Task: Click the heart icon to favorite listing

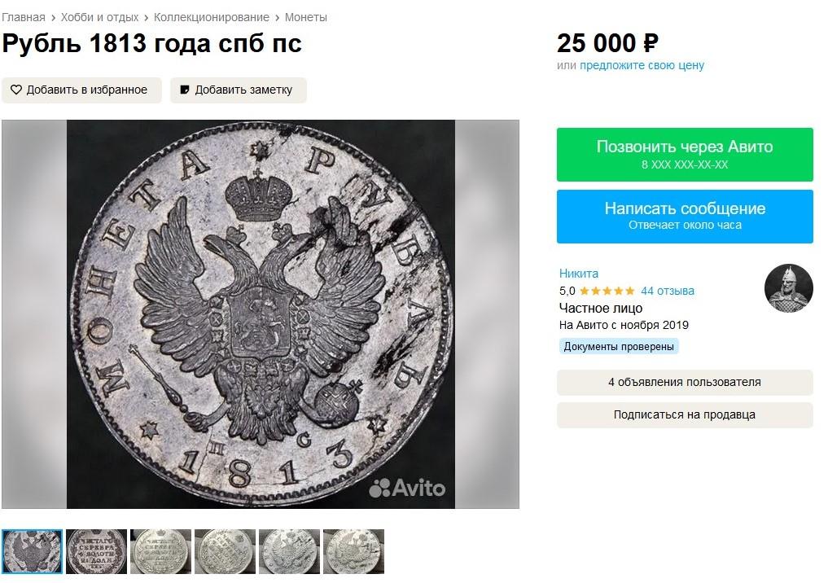Action: click(x=16, y=90)
